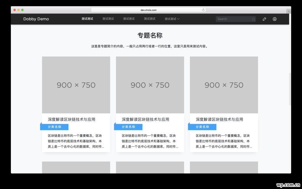Open left card title 深度解读区块链技术与应用

[72, 119]
